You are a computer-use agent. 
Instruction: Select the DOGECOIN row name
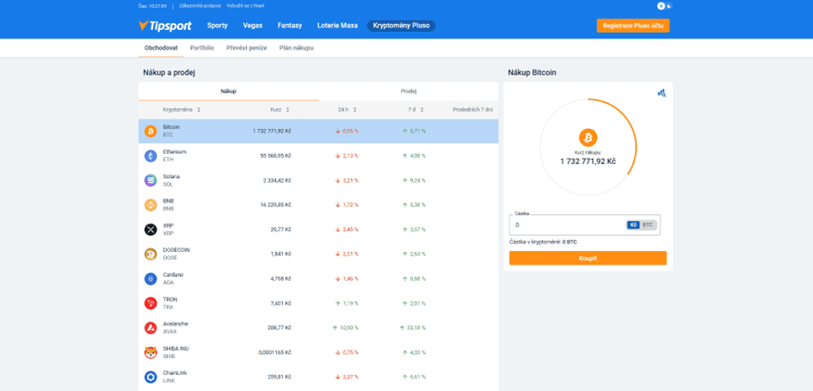point(176,249)
